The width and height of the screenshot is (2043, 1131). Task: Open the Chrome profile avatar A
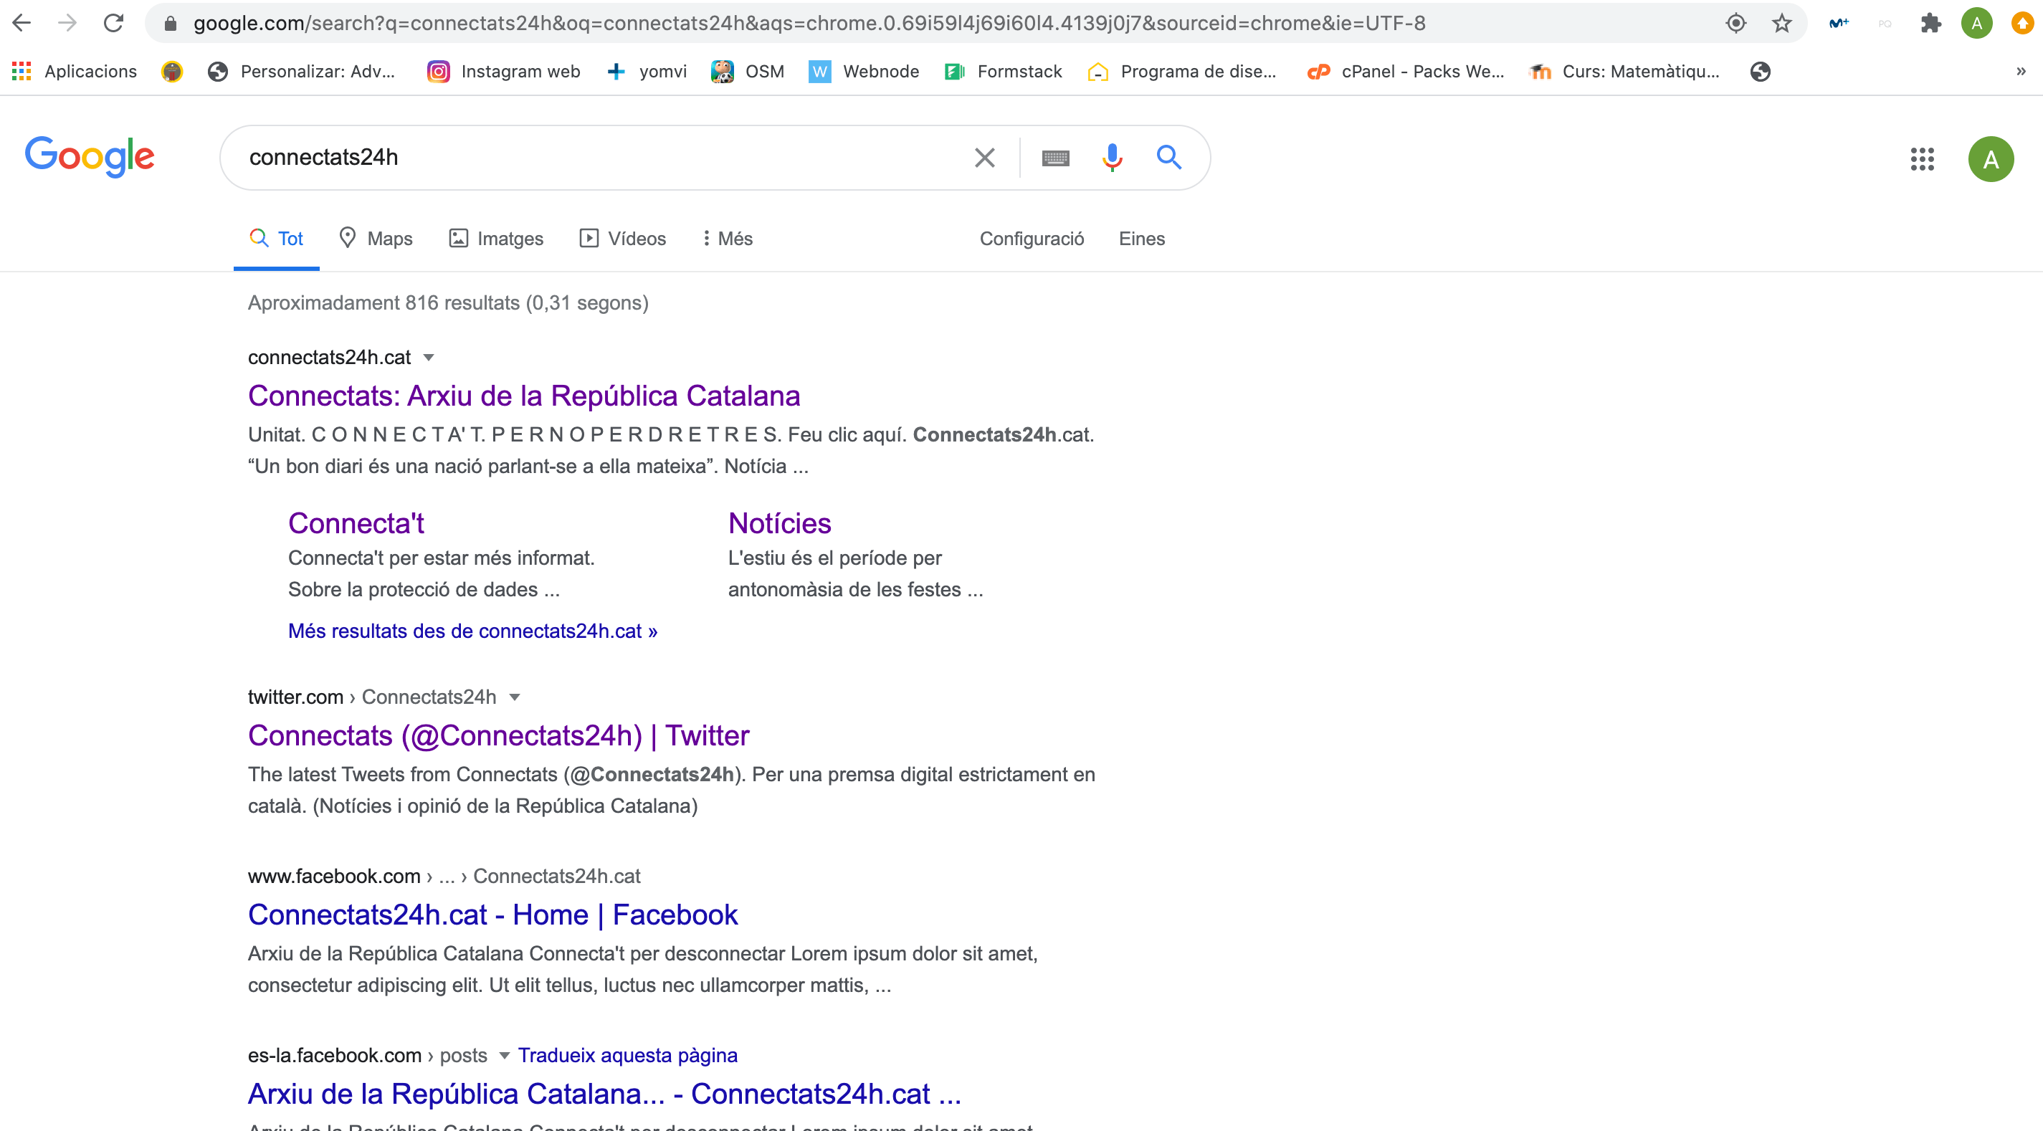point(1976,24)
